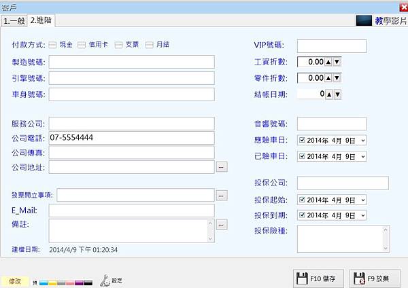Switch to the 2.進階 tab
The width and height of the screenshot is (408, 288).
tap(41, 20)
